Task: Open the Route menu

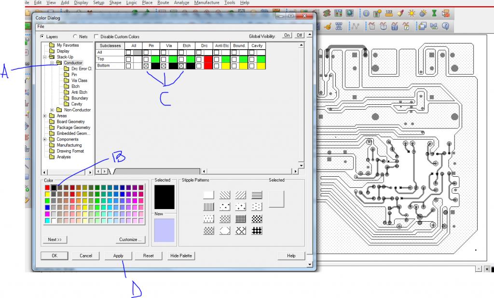Action: tap(163, 2)
